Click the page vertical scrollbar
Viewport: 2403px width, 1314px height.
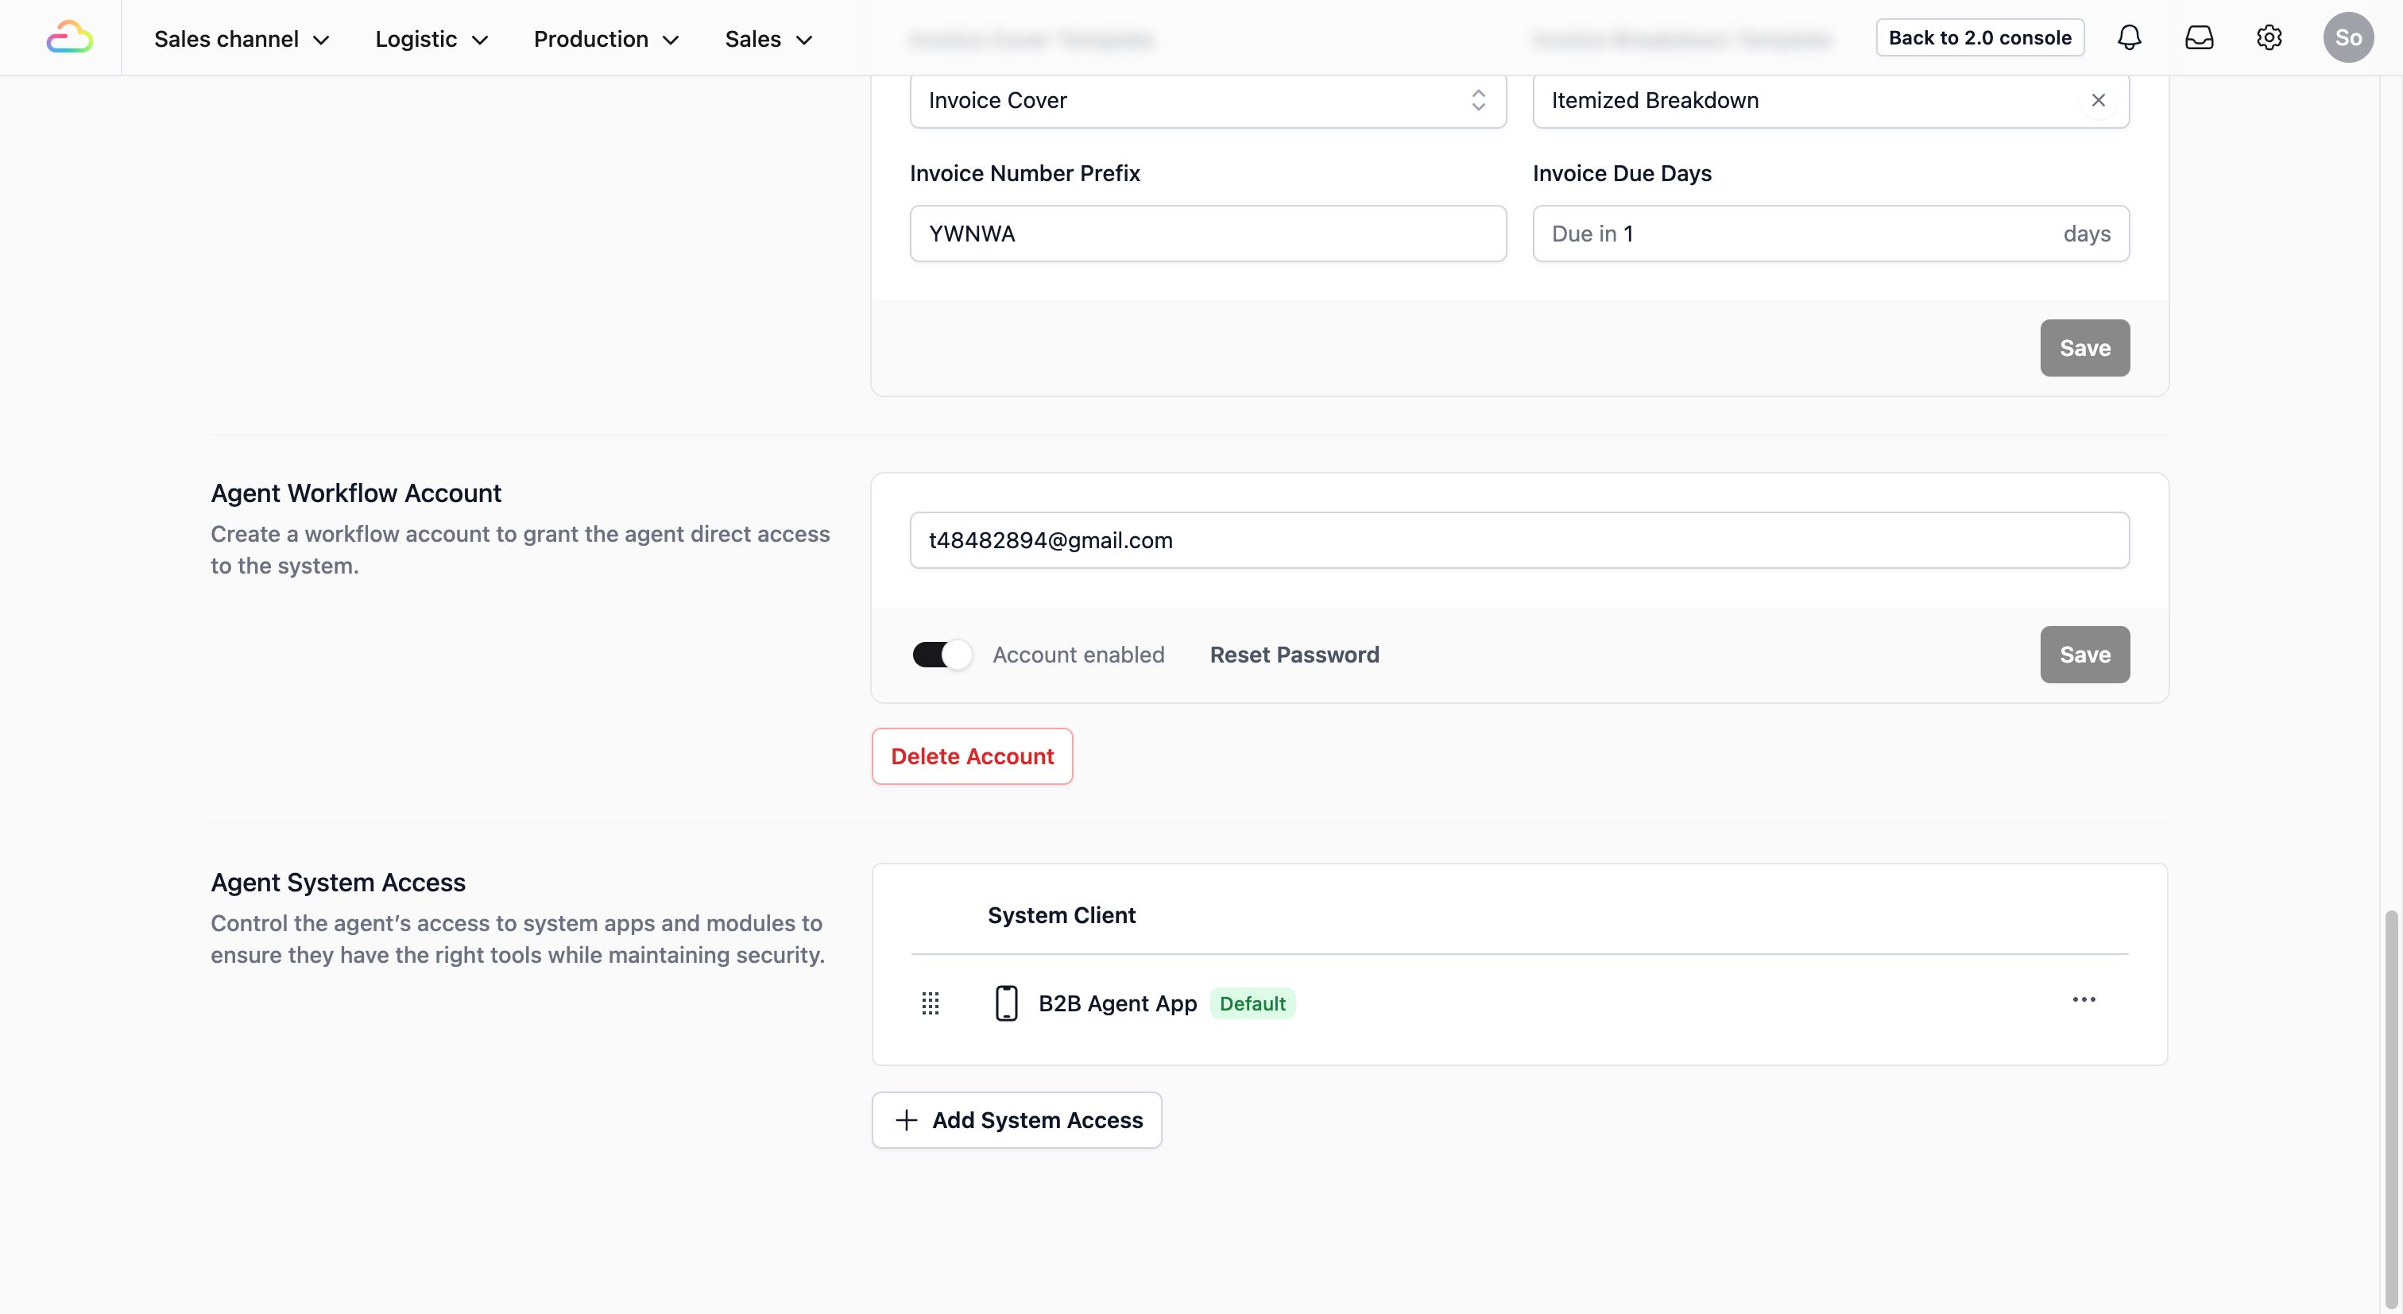2391,1110
